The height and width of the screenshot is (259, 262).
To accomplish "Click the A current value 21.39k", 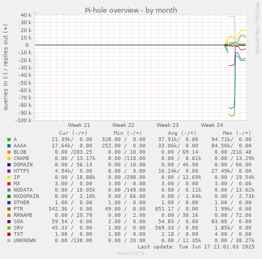I will coord(61,140).
